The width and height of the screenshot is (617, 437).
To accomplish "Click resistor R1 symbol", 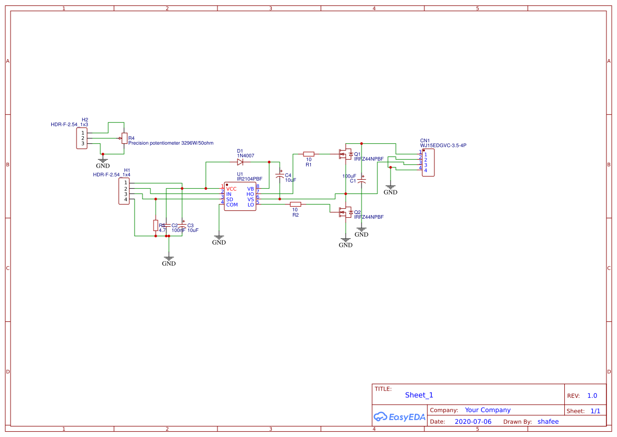I will tap(309, 153).
